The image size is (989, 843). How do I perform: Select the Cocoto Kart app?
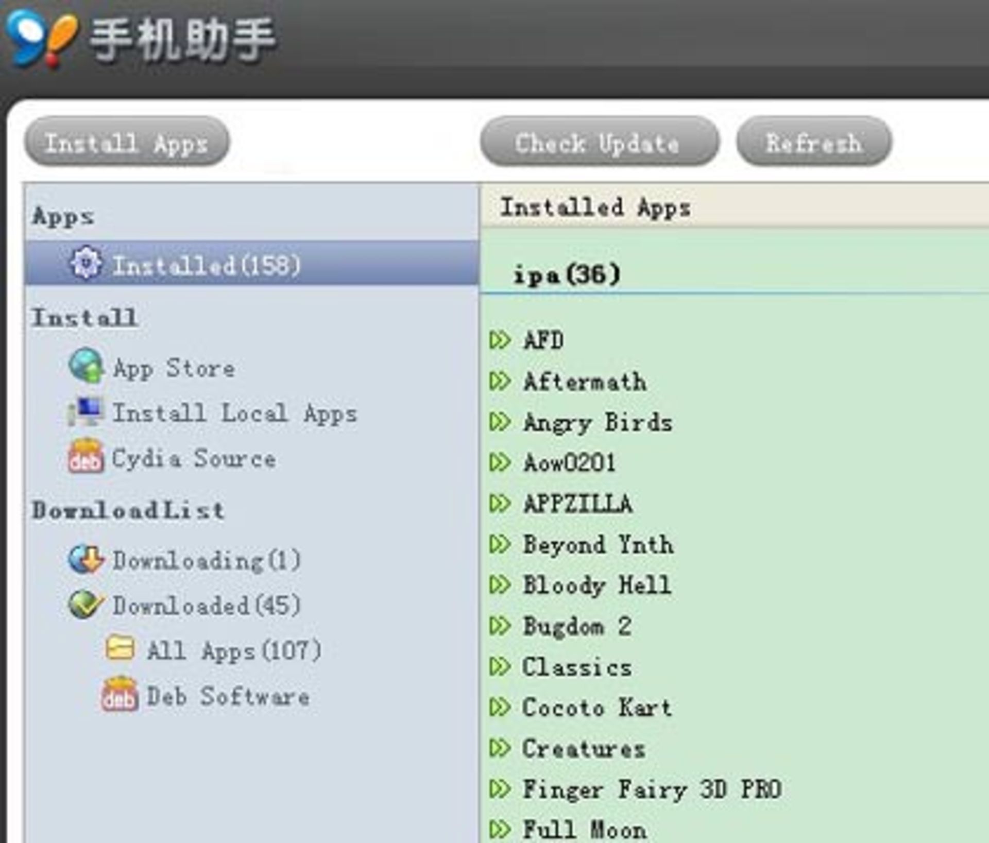coord(598,707)
